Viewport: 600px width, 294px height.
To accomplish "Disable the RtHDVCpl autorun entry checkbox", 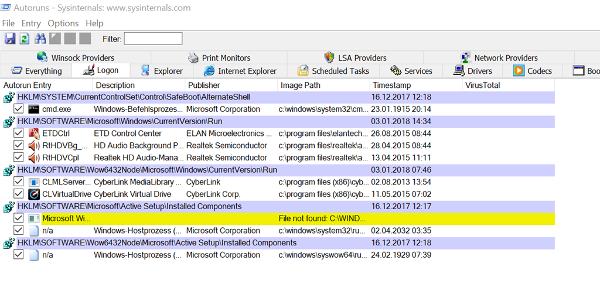I will tap(18, 158).
